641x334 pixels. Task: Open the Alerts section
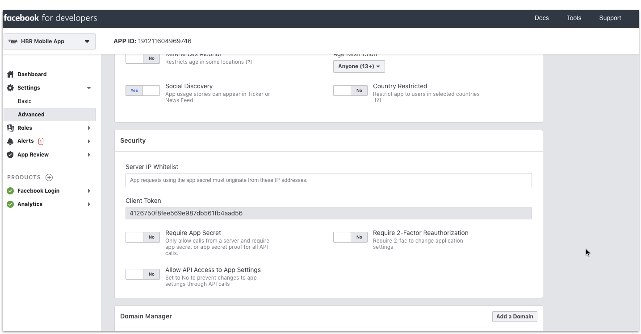click(25, 141)
